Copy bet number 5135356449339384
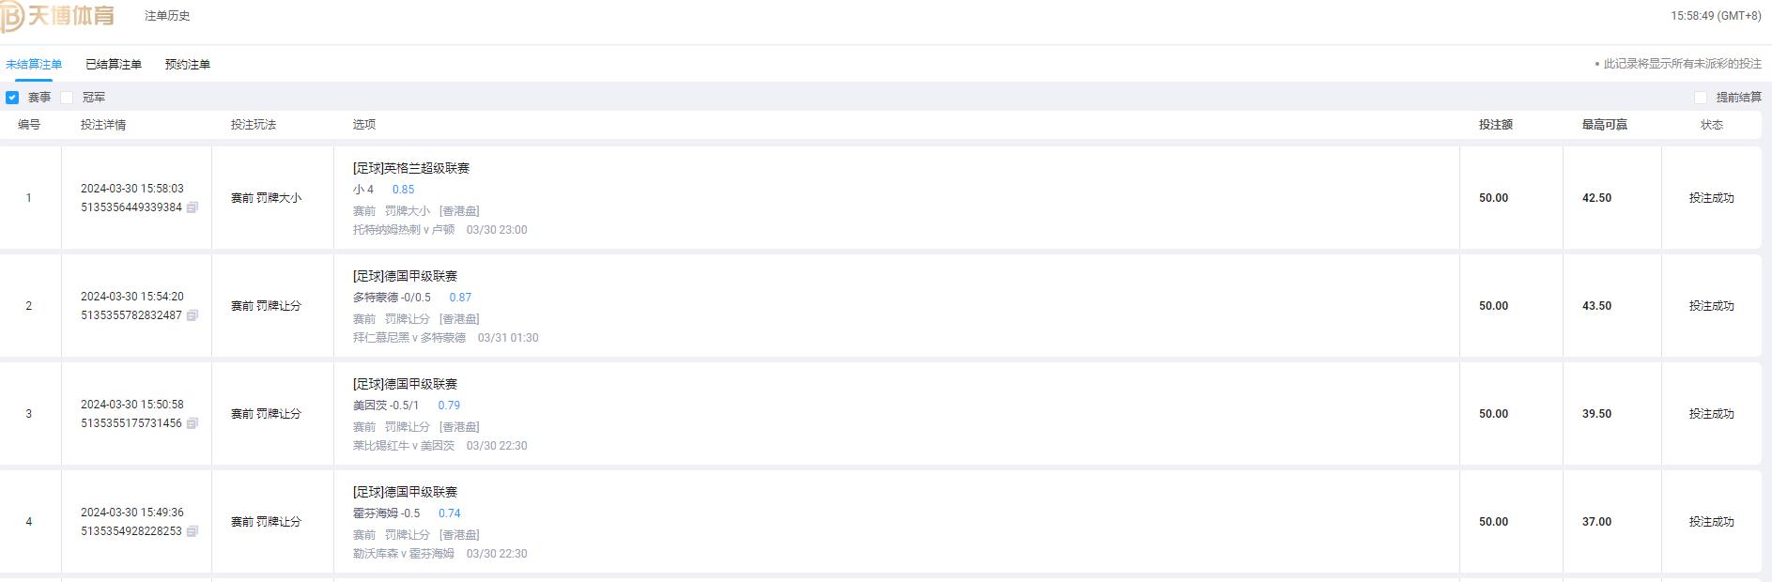This screenshot has height=582, width=1772. pyautogui.click(x=193, y=207)
